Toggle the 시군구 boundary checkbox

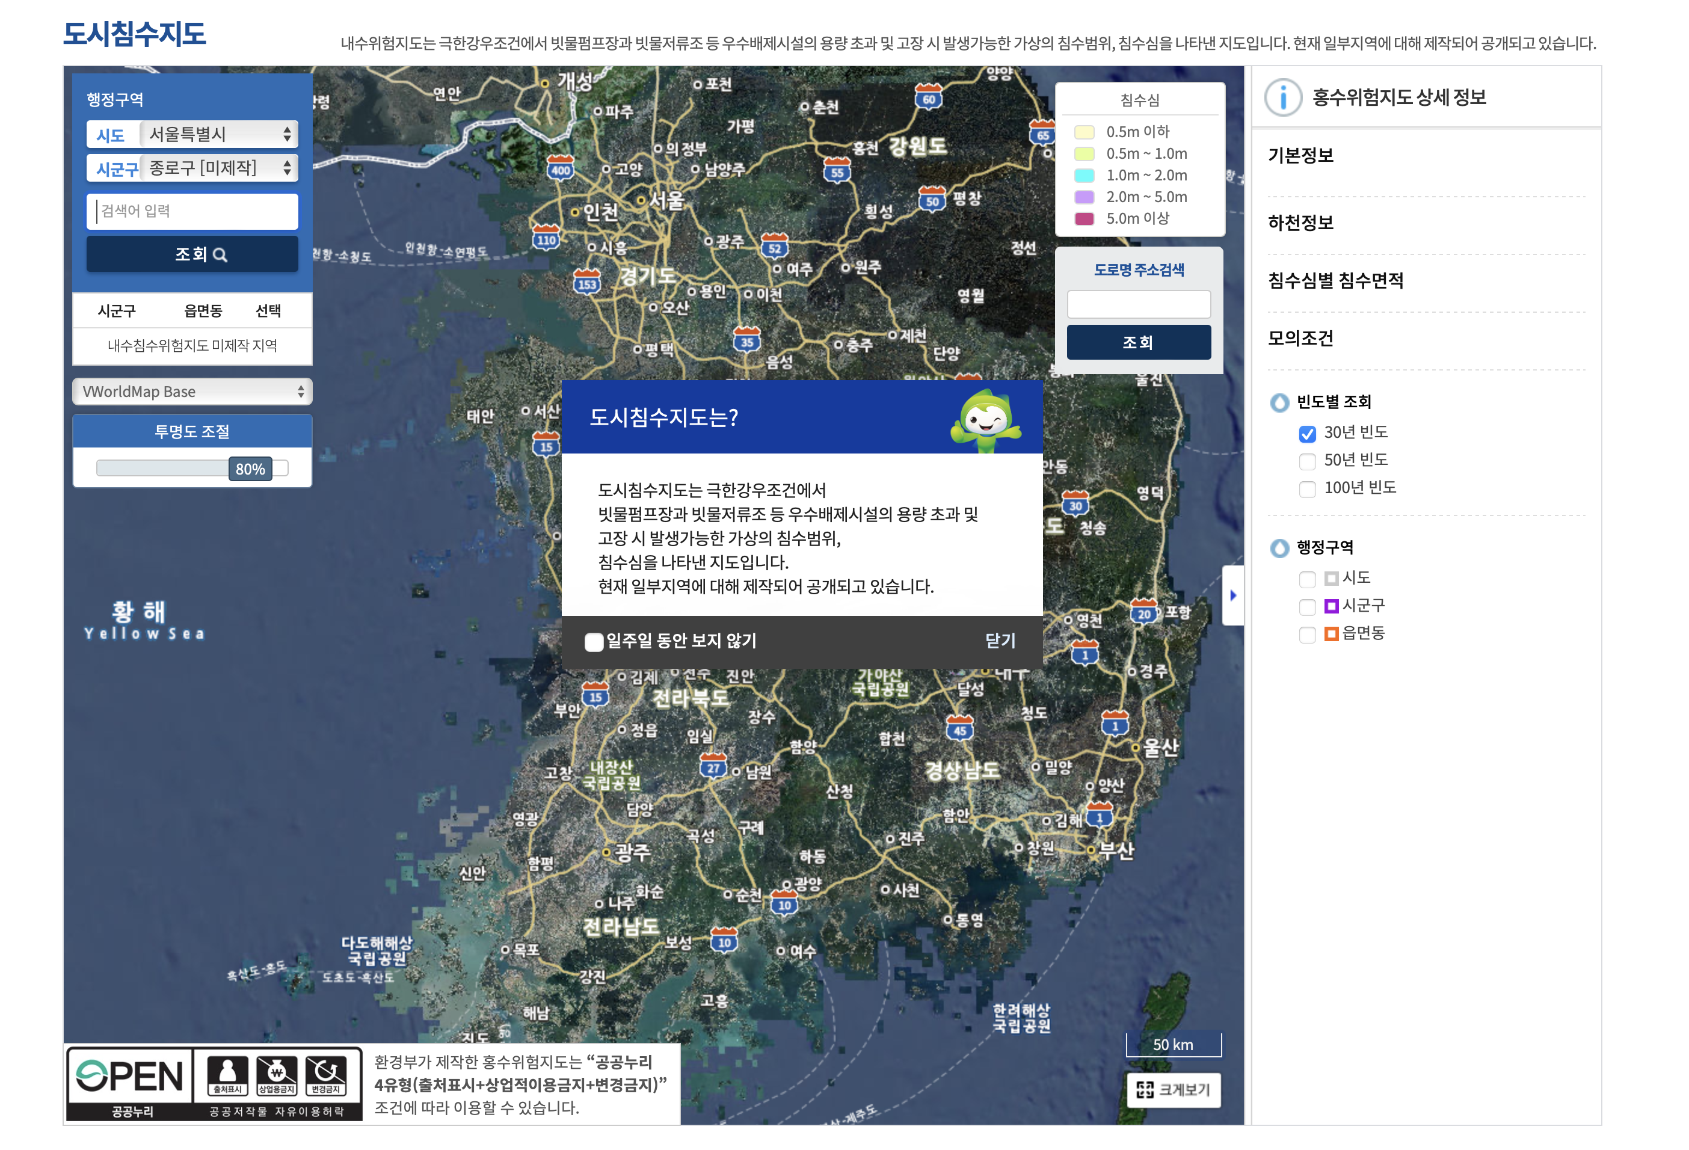(1308, 607)
